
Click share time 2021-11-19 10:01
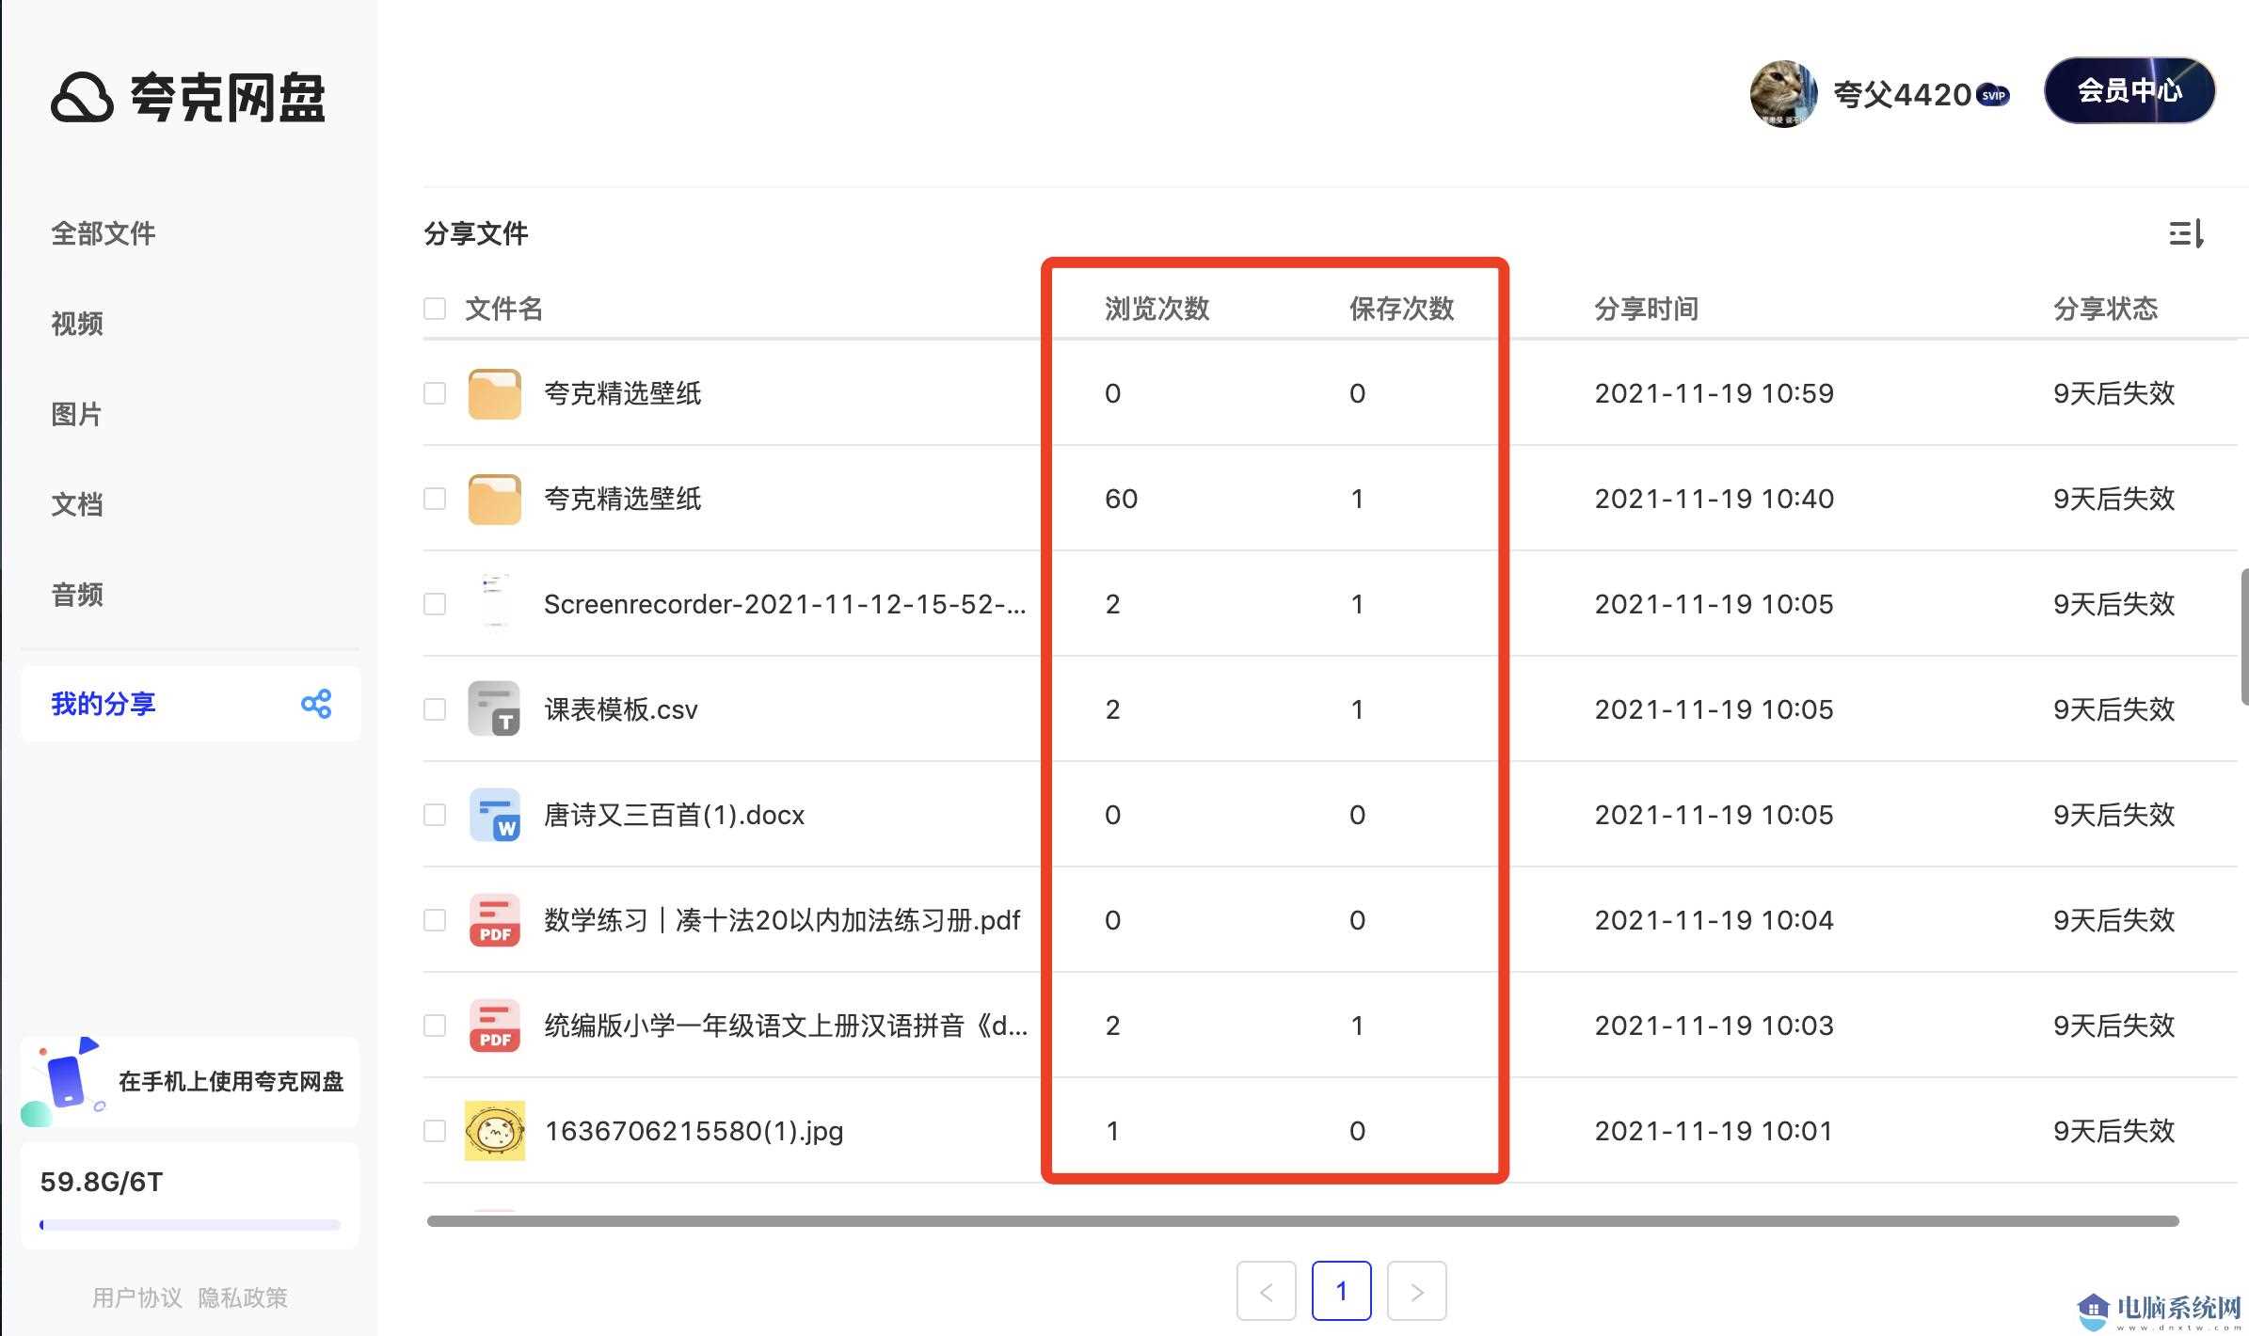[1715, 1131]
